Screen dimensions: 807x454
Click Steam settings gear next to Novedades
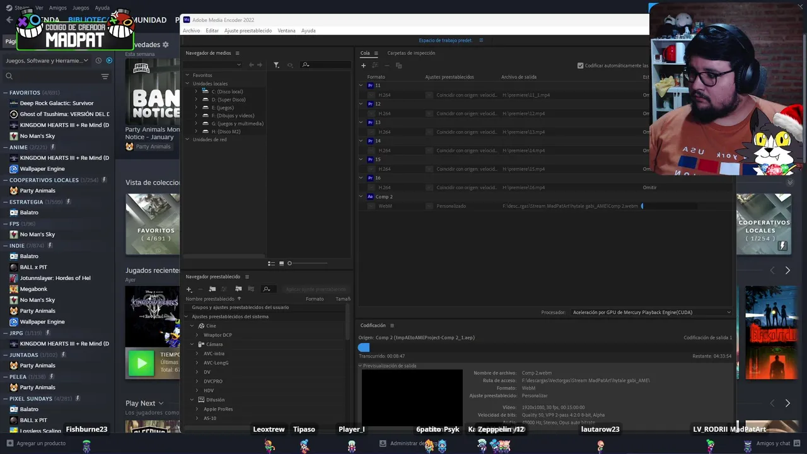(x=166, y=45)
